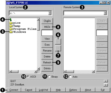This screenshot has width=111, height=93.
Task: Click the FTP application icon in title bar
Action: 8,3
